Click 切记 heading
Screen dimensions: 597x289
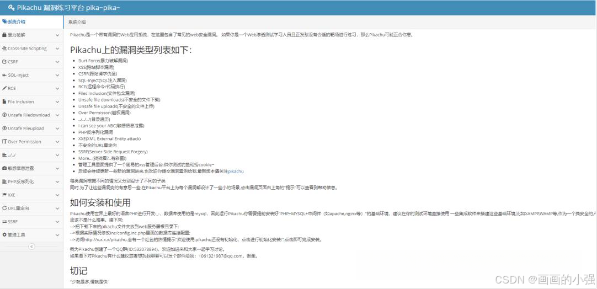[79, 271]
